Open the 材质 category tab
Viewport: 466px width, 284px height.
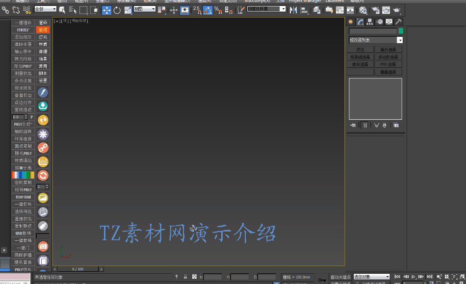coord(43,44)
